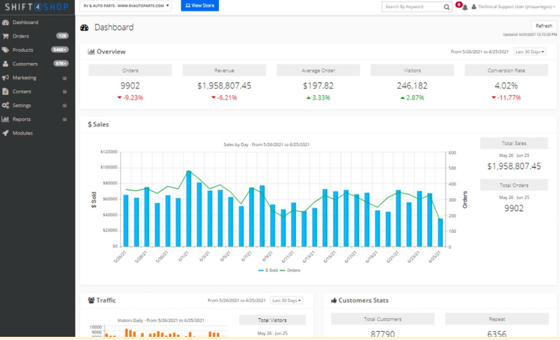Viewport: 560px width, 340px height.
Task: Click the Orders overview header tile
Action: 130,71
